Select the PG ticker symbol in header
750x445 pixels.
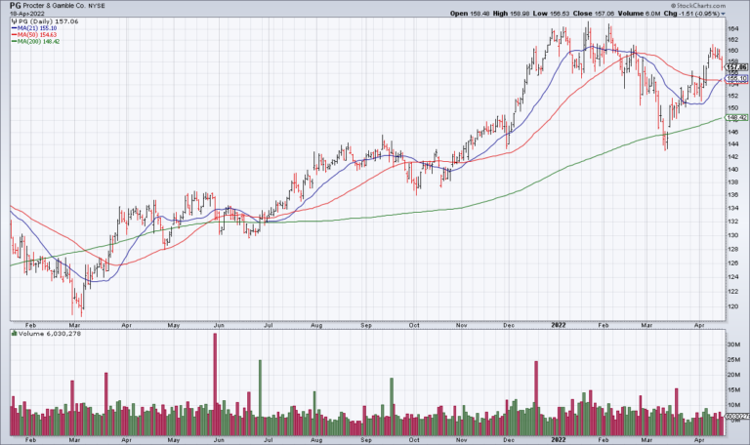coord(16,6)
